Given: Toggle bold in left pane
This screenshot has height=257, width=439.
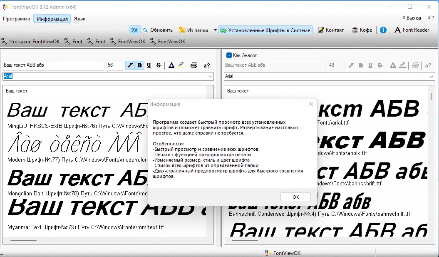Looking at the screenshot, I should [x=139, y=65].
